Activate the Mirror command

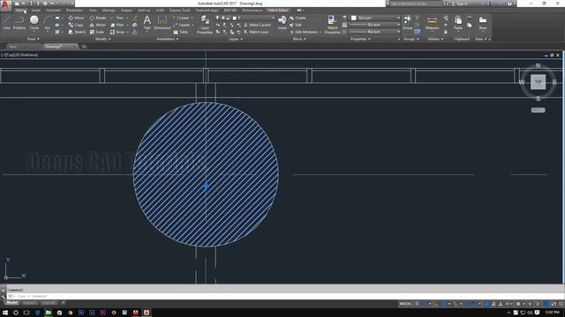pyautogui.click(x=98, y=25)
